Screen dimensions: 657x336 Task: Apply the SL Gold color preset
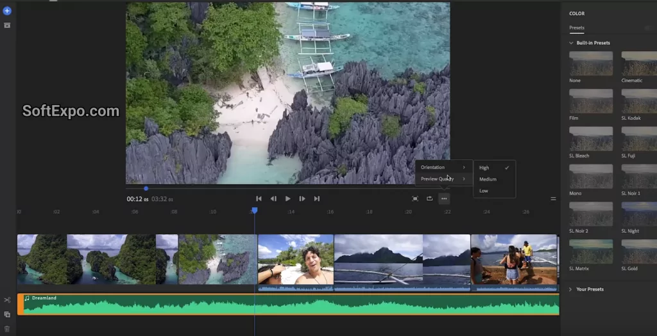[639, 252]
